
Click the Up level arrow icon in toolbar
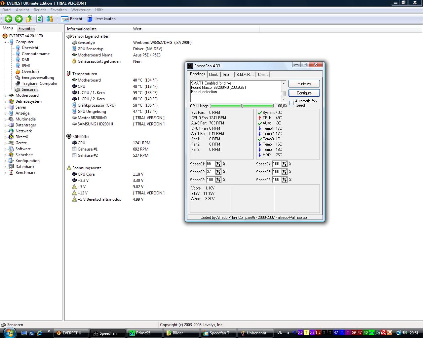click(29, 19)
